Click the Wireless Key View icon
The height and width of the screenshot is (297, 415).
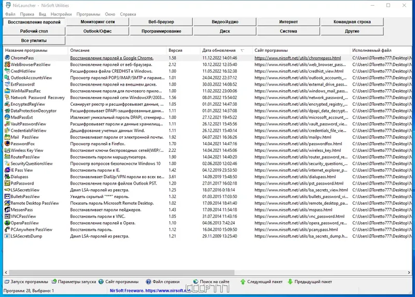click(x=7, y=150)
